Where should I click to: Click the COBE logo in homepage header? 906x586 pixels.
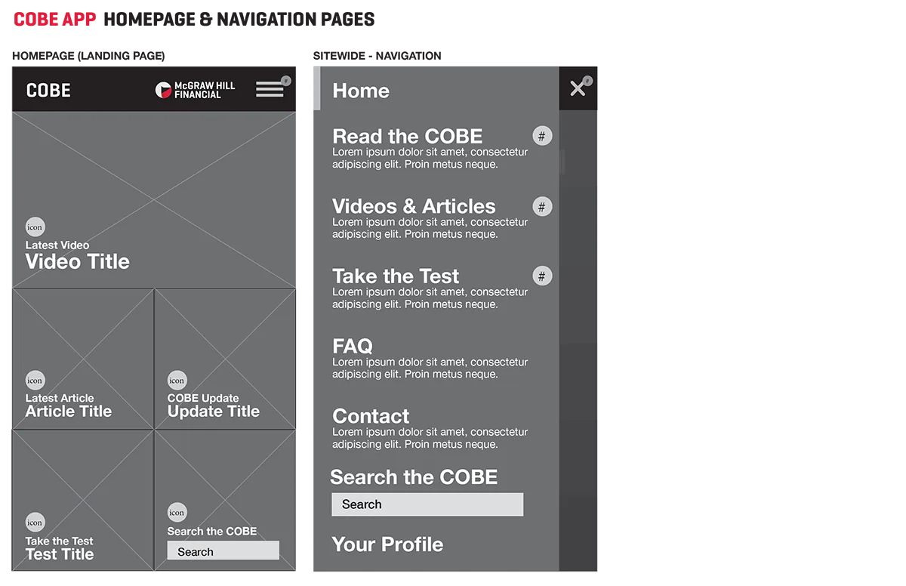48,91
